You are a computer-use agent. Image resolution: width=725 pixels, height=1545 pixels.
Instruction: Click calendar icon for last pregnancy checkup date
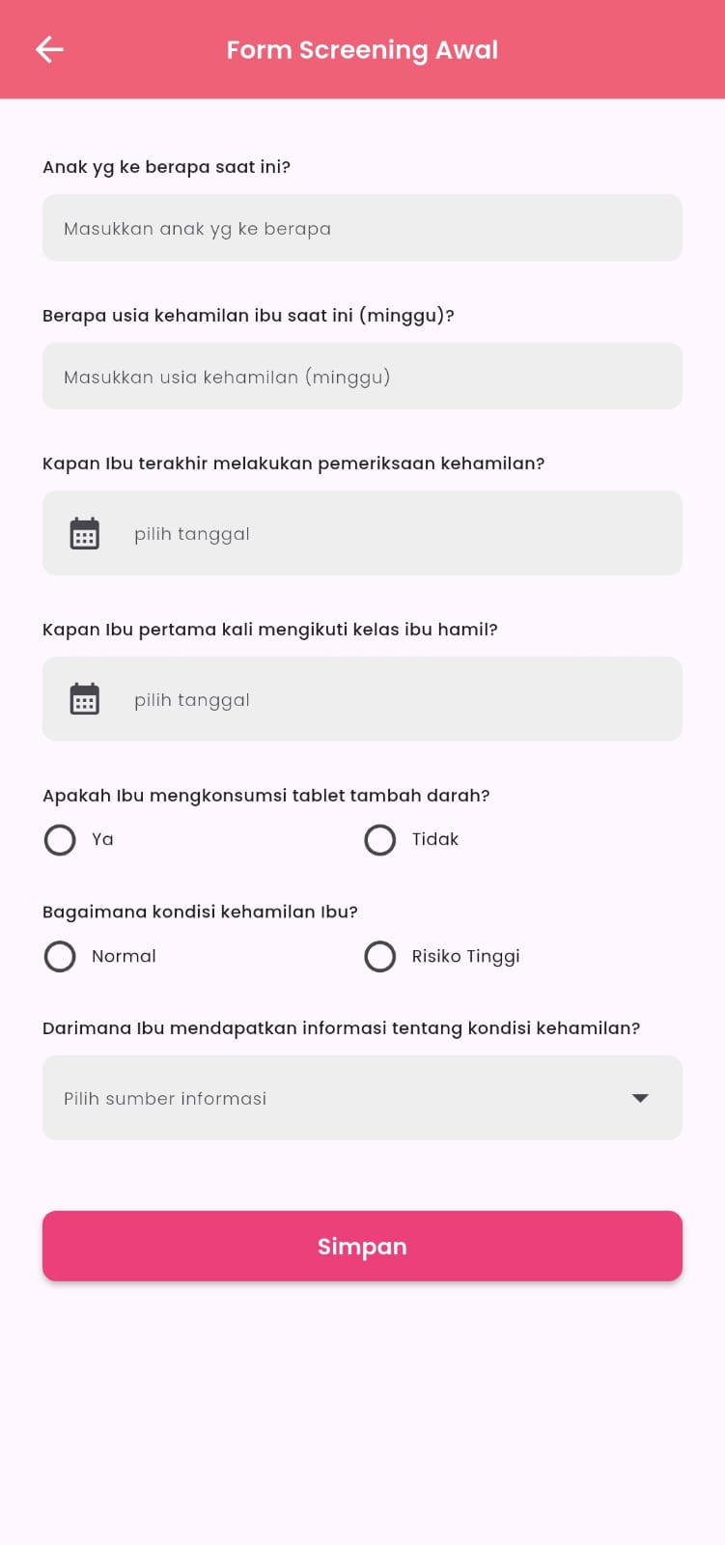[85, 533]
